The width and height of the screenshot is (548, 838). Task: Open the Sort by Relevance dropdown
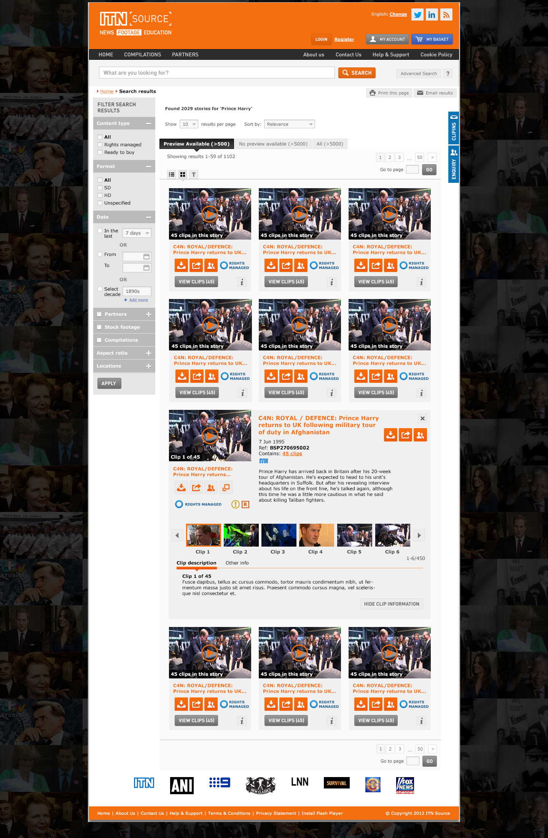(x=290, y=124)
